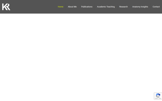The height and width of the screenshot is (101, 162).
Task: Open the Academic Teaching section
Action: coord(106,7)
